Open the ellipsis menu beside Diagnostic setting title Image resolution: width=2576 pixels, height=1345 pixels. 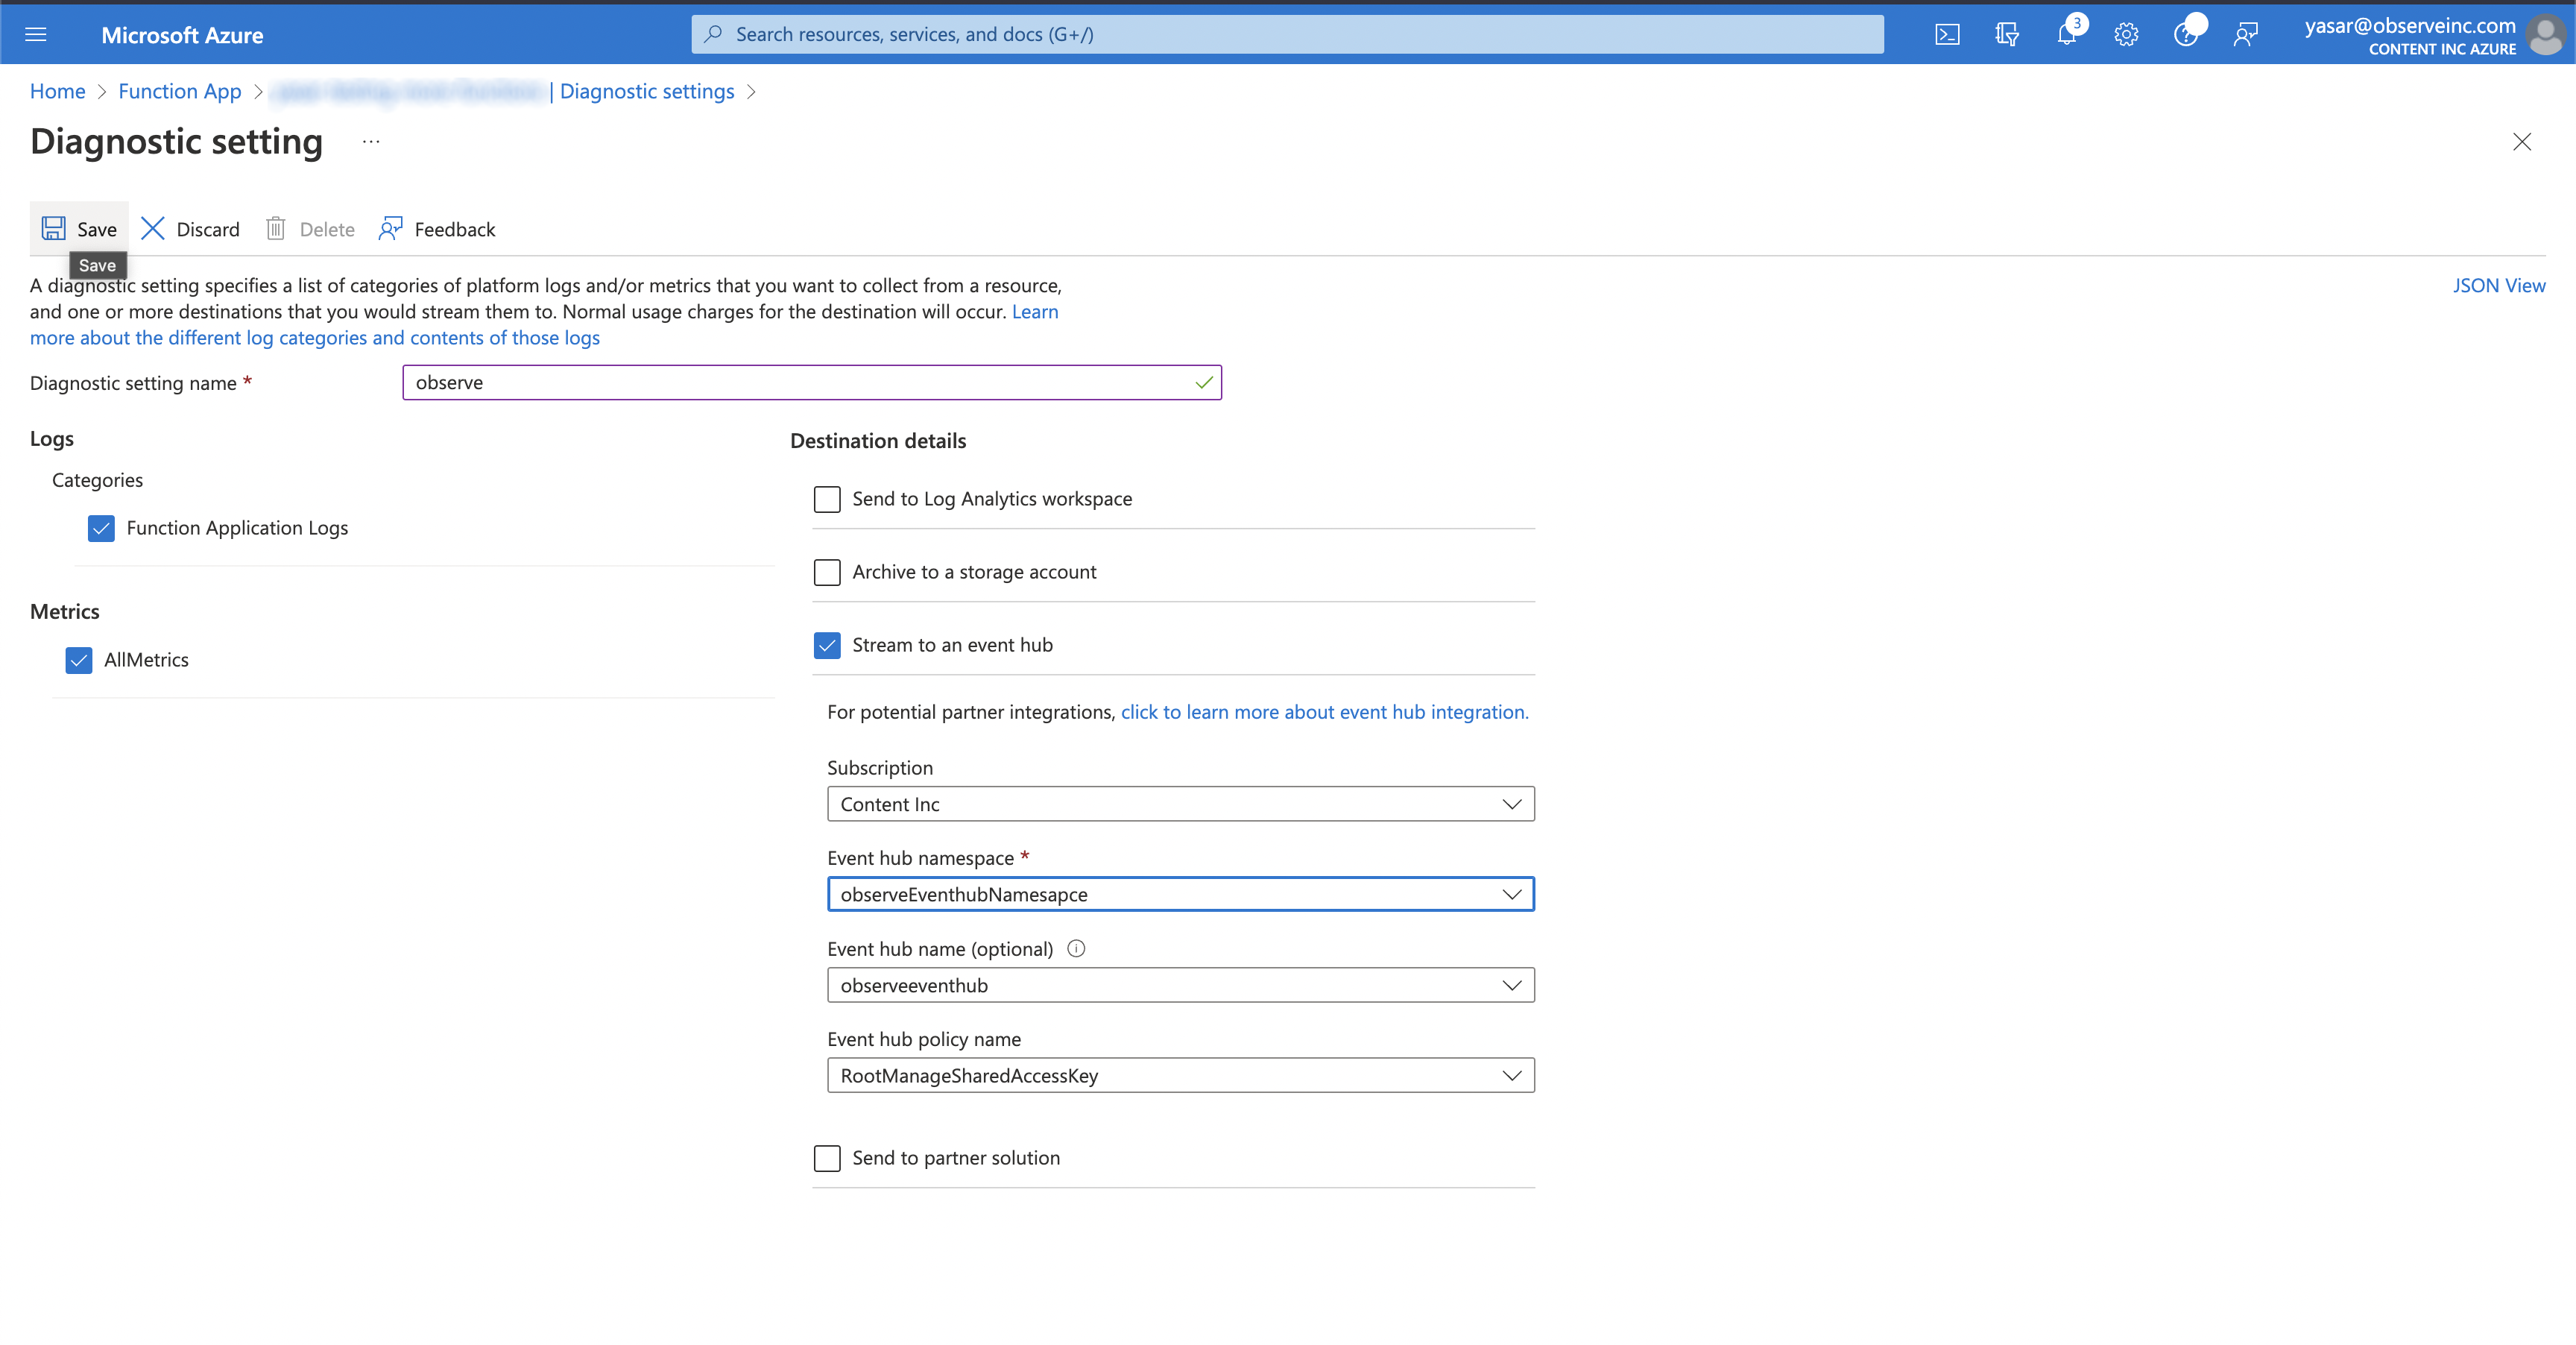click(371, 142)
